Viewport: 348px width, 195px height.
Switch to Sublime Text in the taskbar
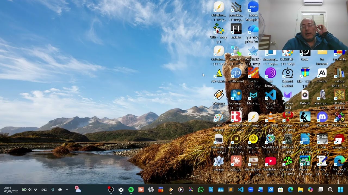[231, 190]
